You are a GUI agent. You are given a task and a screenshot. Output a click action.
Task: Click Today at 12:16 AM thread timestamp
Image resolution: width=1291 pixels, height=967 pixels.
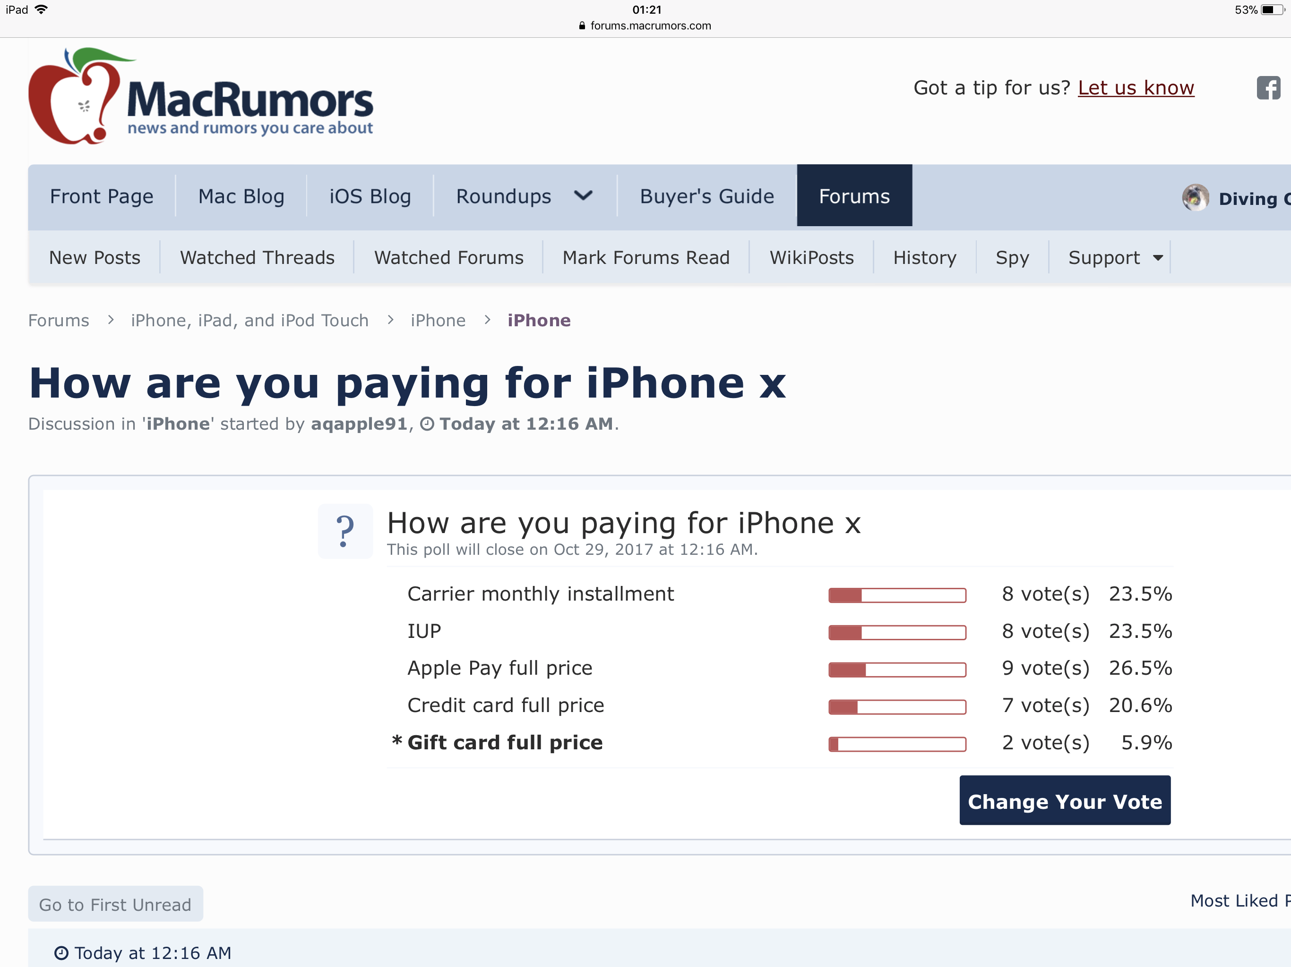[526, 424]
